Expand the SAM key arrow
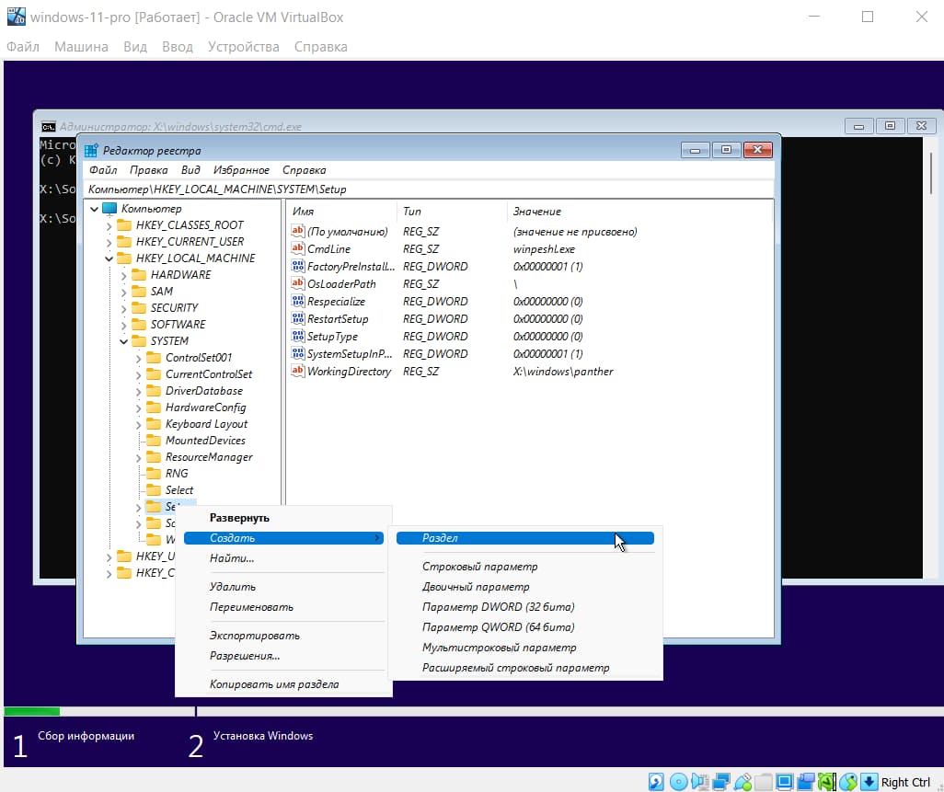This screenshot has height=792, width=944. pyautogui.click(x=123, y=292)
